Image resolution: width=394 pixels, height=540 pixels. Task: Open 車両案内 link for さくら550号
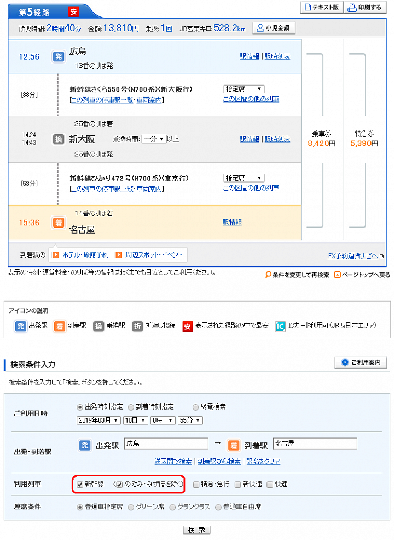pyautogui.click(x=149, y=100)
